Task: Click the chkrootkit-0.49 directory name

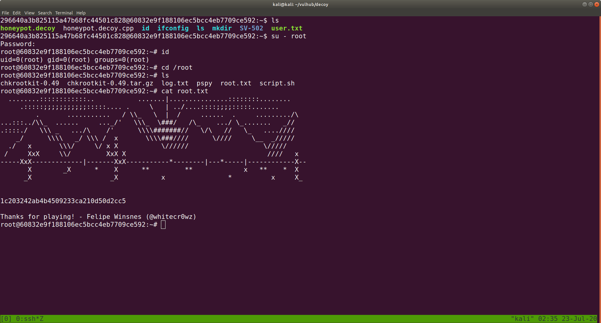Action: (30, 83)
